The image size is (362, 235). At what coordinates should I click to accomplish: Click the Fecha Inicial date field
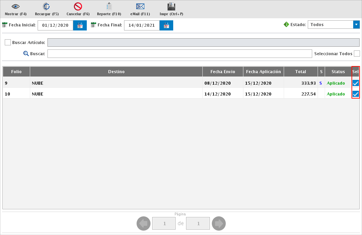click(55, 25)
